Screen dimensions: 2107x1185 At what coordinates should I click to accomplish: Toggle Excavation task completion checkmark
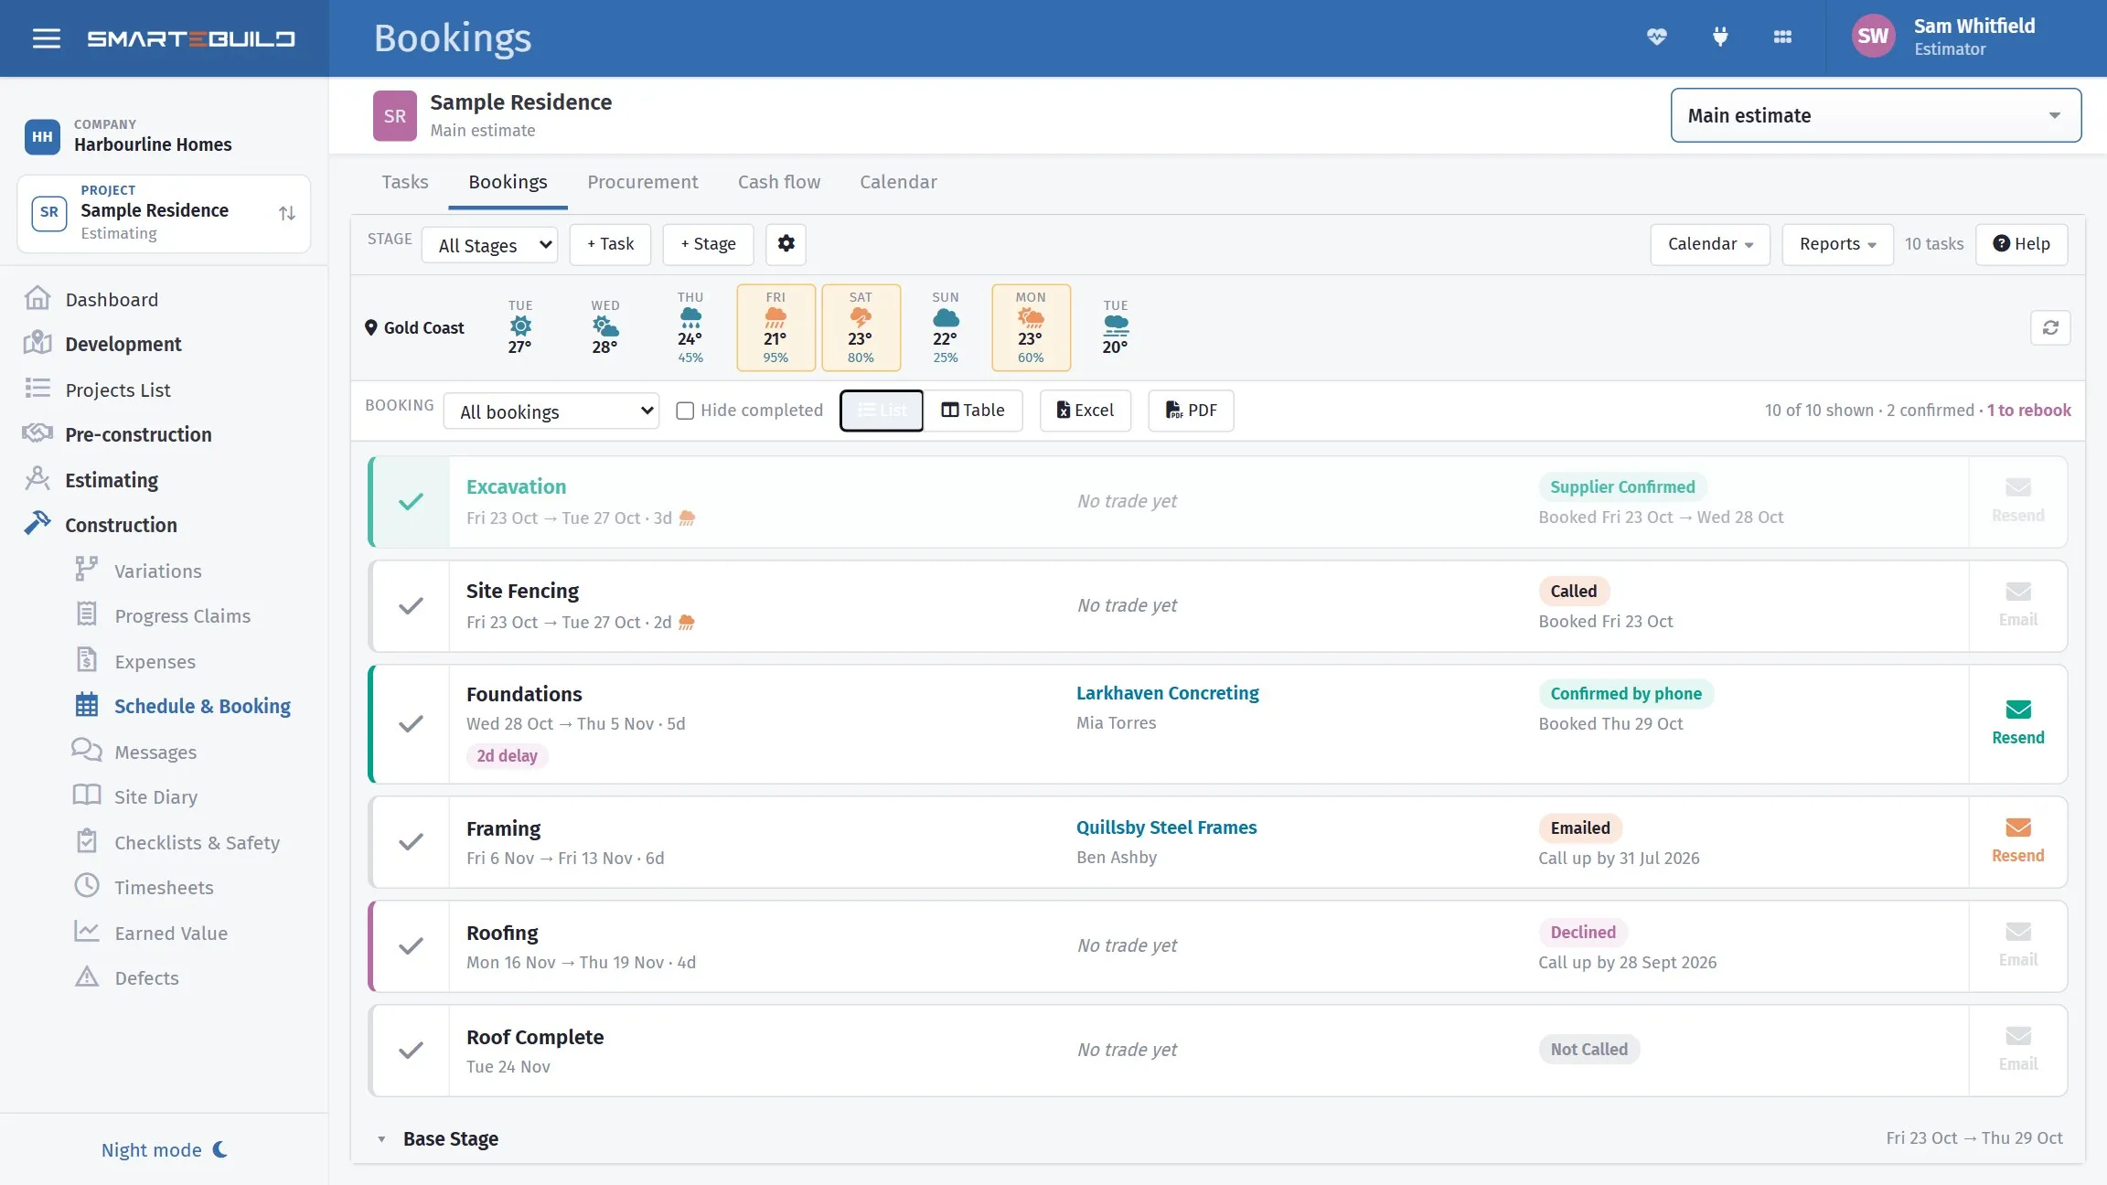[x=412, y=501]
